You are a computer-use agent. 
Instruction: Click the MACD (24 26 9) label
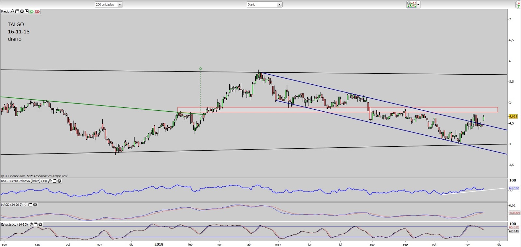coord(12,205)
